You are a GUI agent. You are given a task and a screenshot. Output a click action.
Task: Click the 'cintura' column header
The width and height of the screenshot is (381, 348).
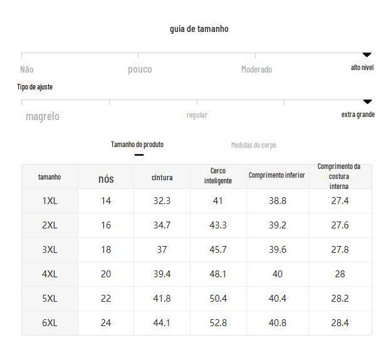pos(162,178)
